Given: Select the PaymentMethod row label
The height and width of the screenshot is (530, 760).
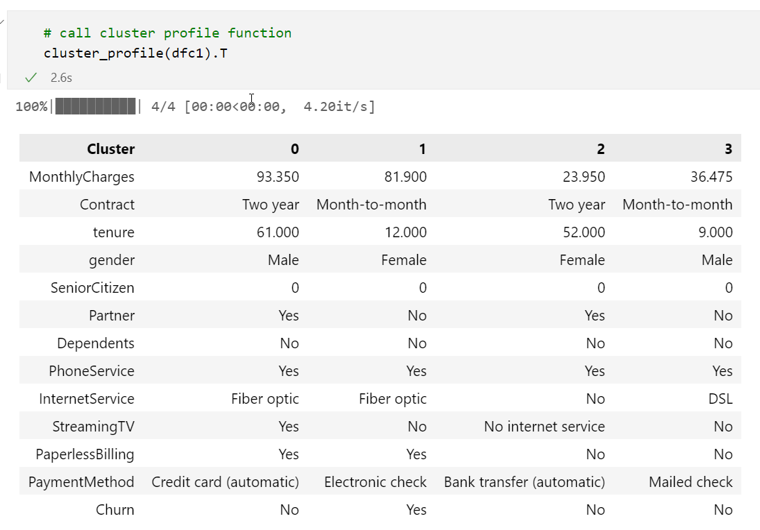Looking at the screenshot, I should pos(81,482).
